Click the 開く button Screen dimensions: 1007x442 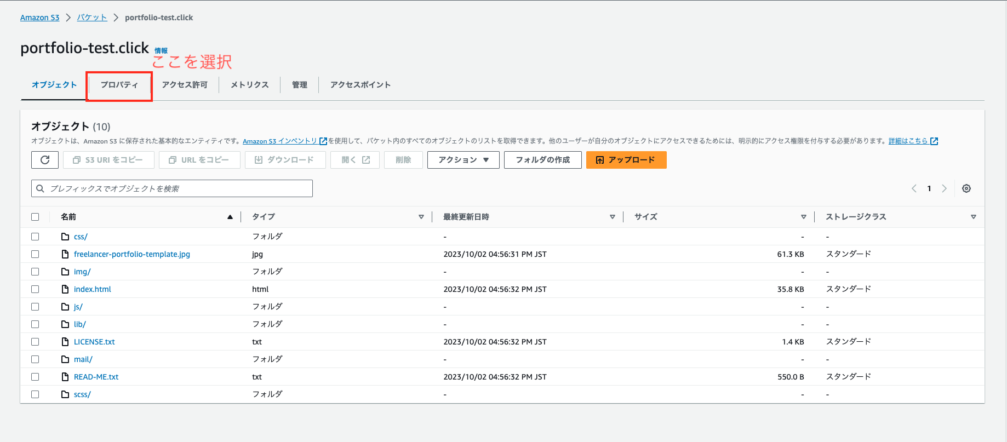355,160
